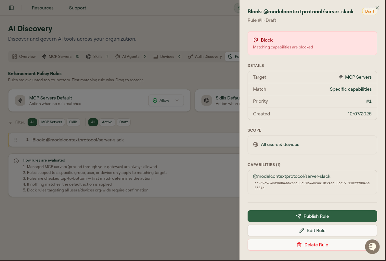Click the MCP Servers target icon

click(341, 77)
